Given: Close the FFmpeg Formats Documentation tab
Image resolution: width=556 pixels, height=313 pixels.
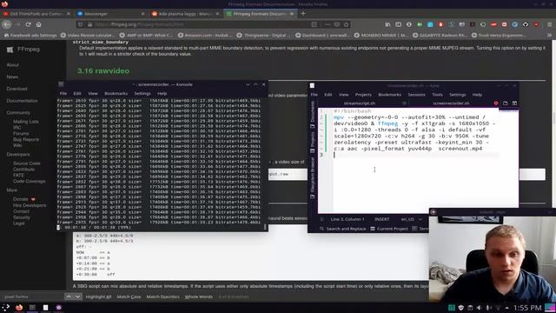Looking at the screenshot, I should point(292,14).
